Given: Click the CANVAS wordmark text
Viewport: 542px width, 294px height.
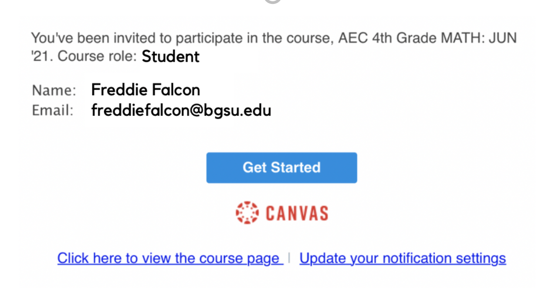Looking at the screenshot, I should coord(296,213).
